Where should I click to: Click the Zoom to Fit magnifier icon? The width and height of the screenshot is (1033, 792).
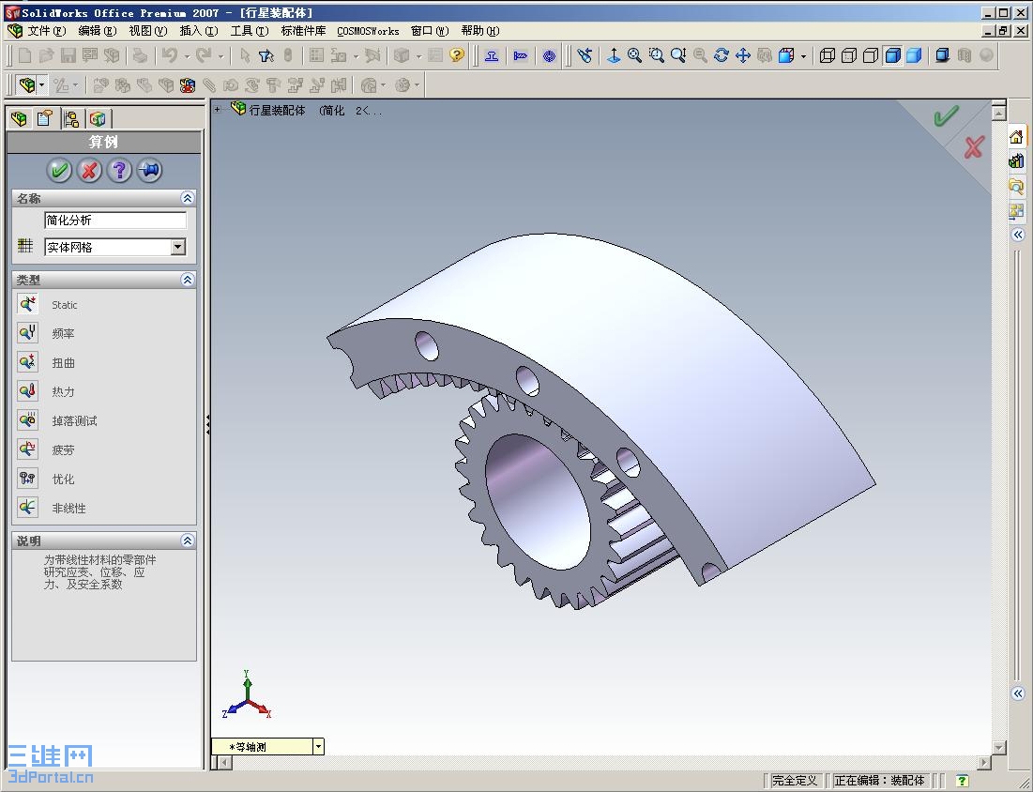pyautogui.click(x=634, y=55)
